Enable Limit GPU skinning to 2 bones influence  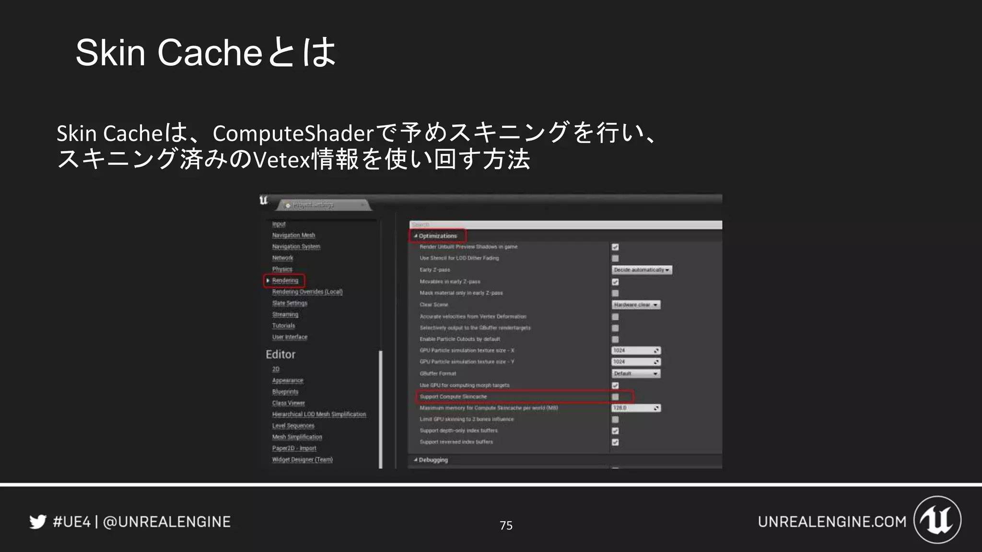tap(615, 420)
